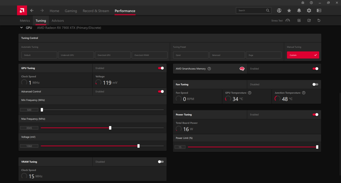Viewport: 341px width, 183px height.
Task: Turn on the VRAM Tuning toggle
Action: click(161, 162)
